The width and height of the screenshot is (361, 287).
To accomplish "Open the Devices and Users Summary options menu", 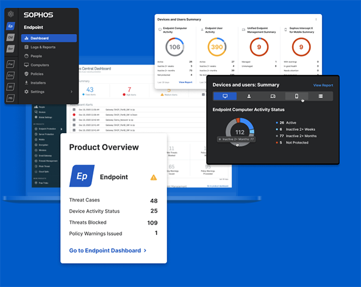I will pos(317,20).
